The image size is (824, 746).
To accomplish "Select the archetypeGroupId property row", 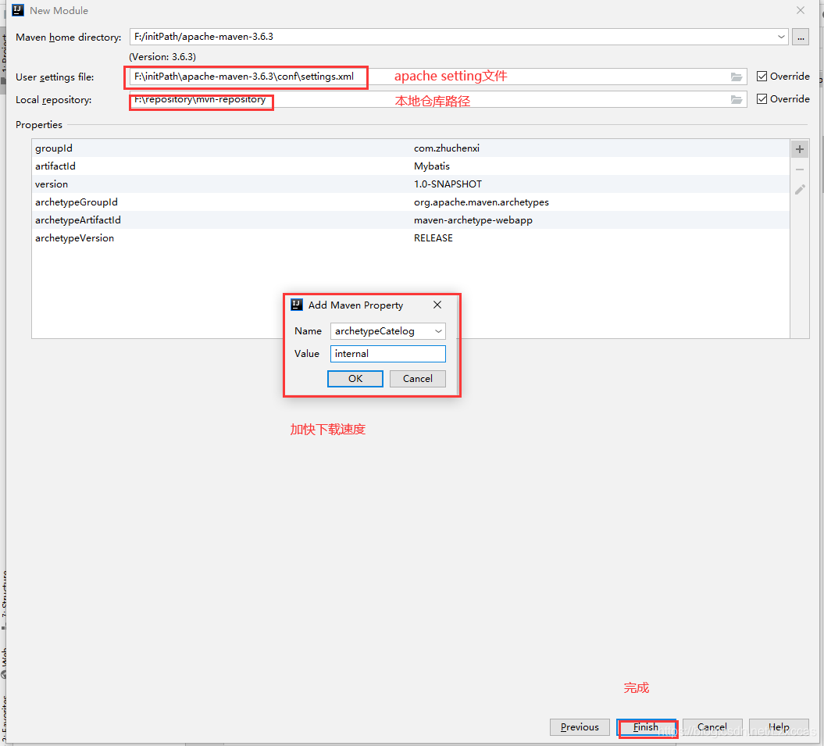I will tap(410, 202).
